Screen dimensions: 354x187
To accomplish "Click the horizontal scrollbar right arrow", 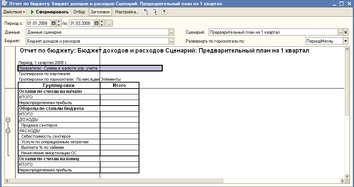I will [x=343, y=181].
